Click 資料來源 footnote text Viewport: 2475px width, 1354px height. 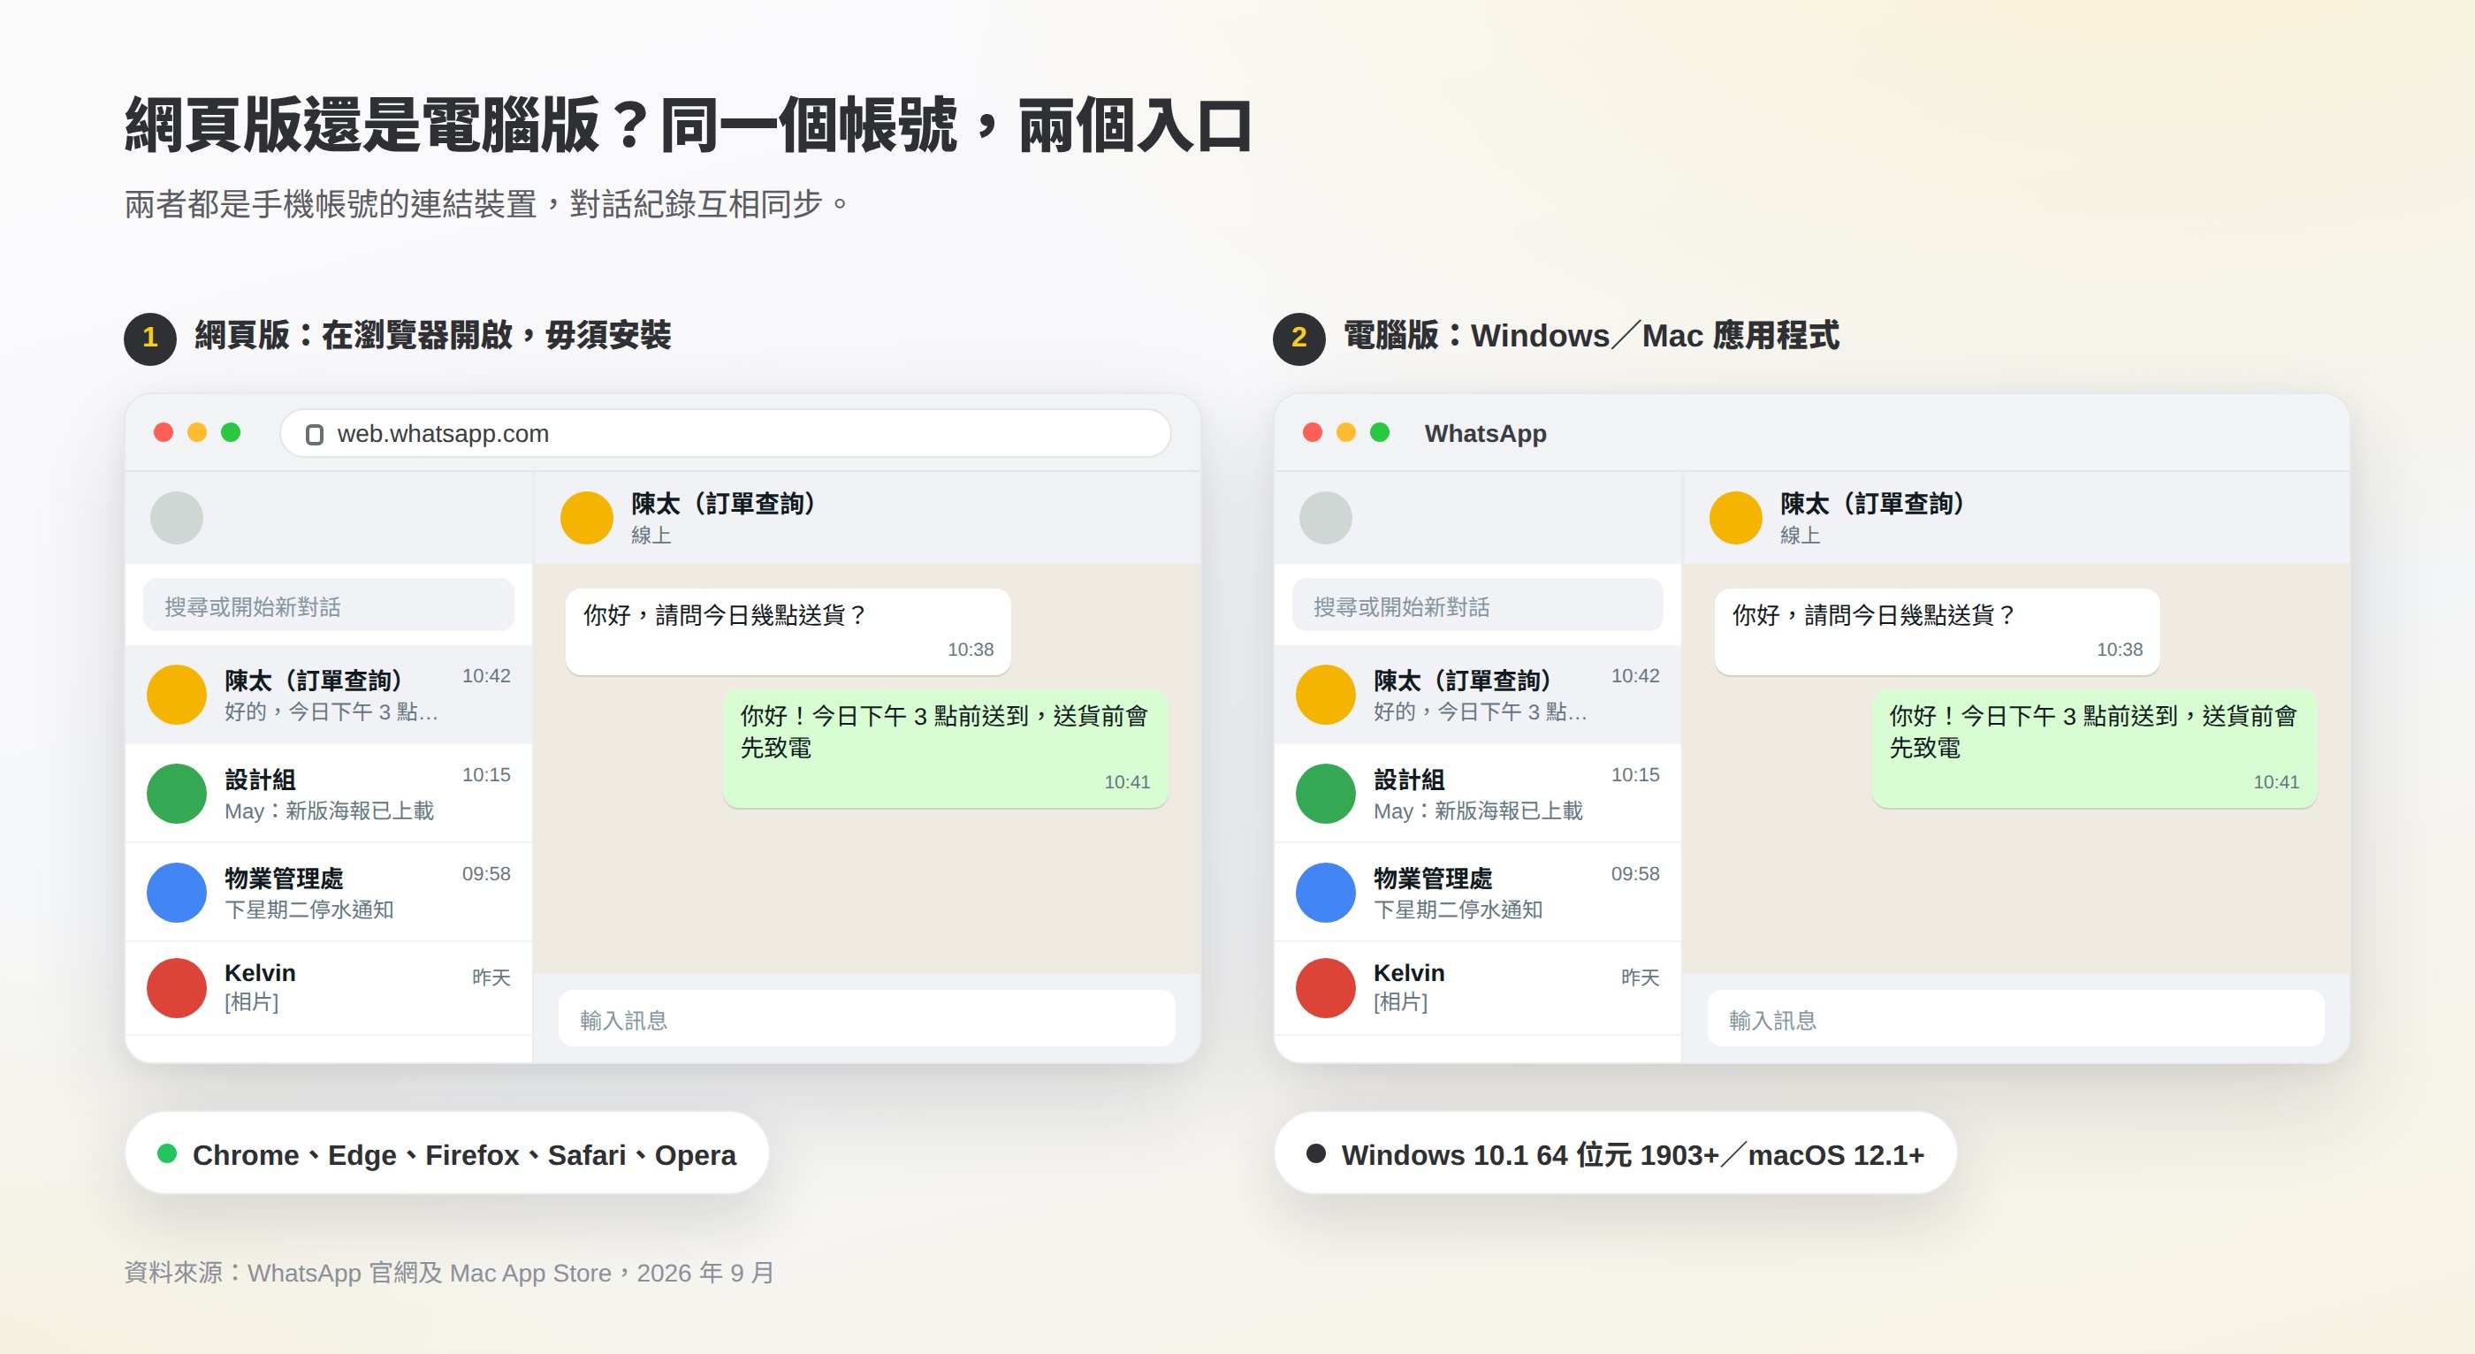click(x=449, y=1273)
